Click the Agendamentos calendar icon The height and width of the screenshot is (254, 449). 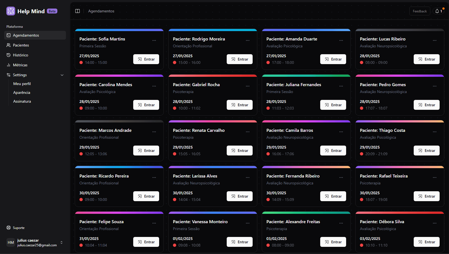click(9, 35)
